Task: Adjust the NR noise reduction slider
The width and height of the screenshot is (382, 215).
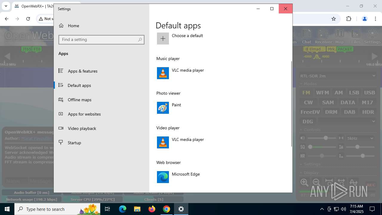Action: (x=322, y=156)
